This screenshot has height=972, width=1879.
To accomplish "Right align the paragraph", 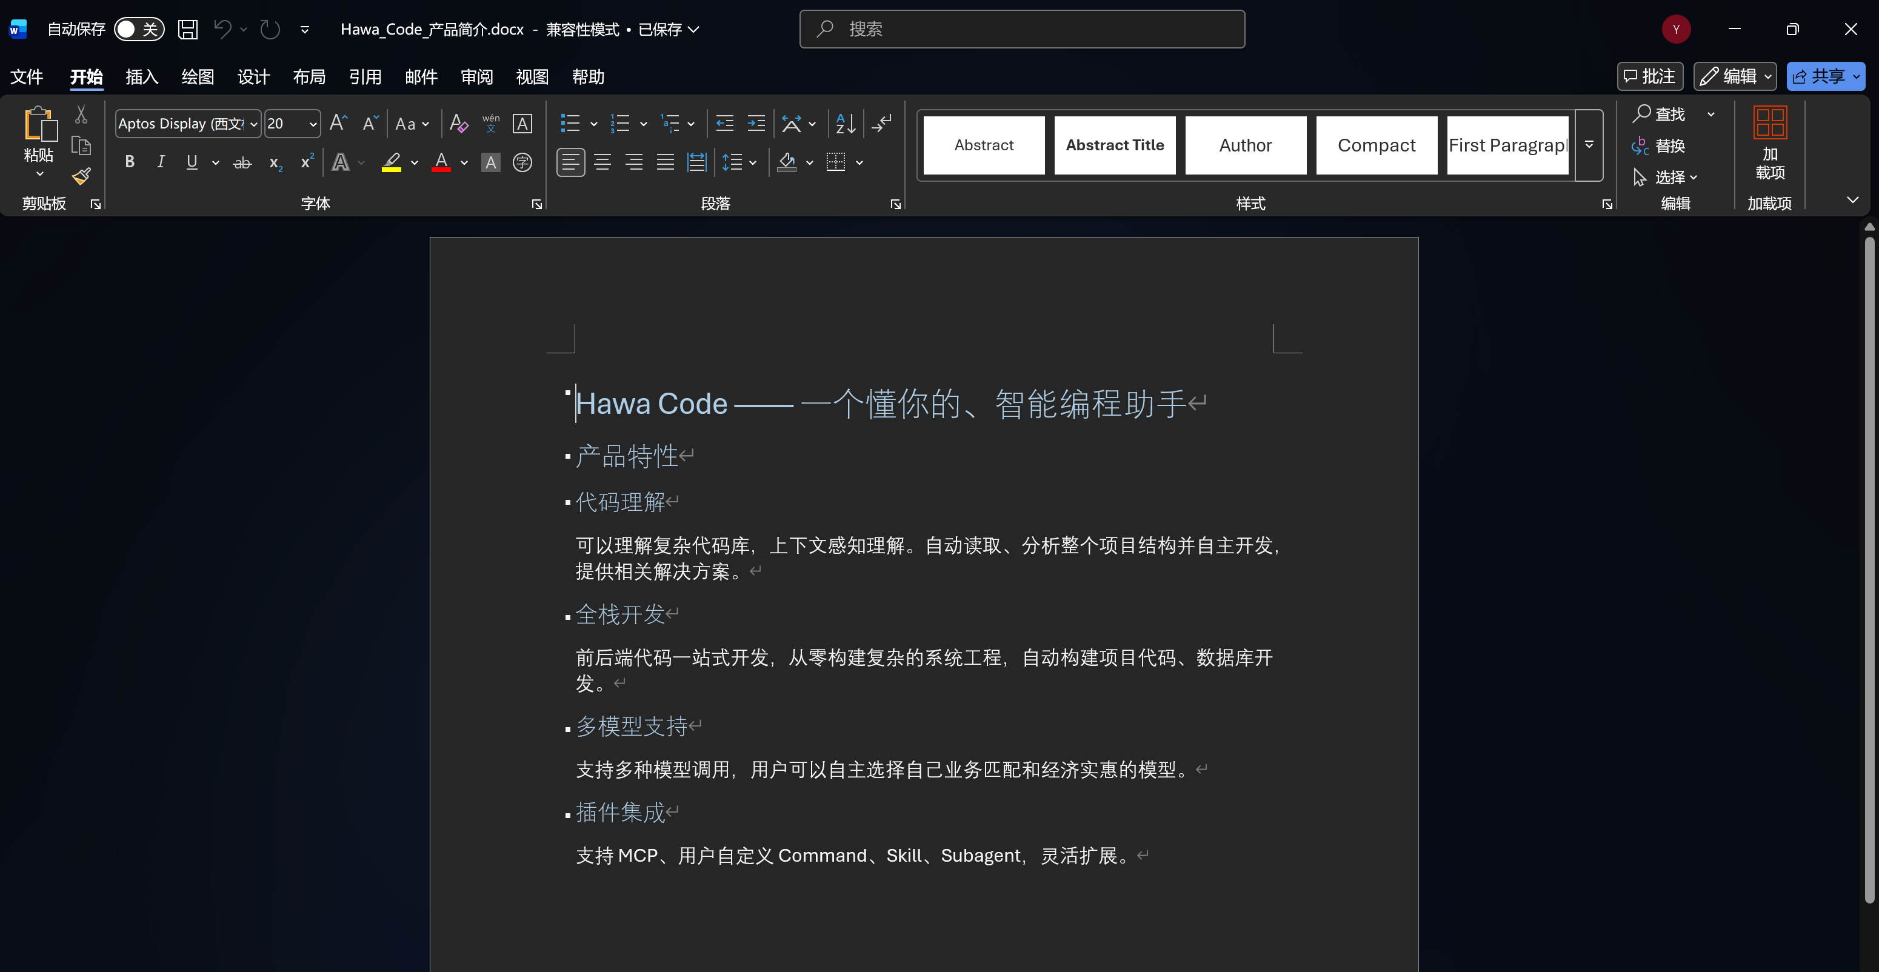I will tap(634, 162).
